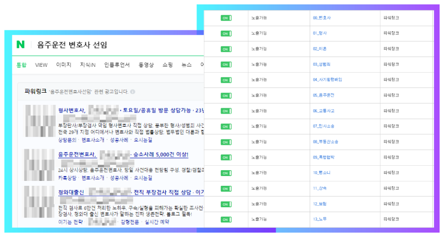Open the 쇼핑 tab
Viewport: 444px width, 237px height.
click(168, 65)
